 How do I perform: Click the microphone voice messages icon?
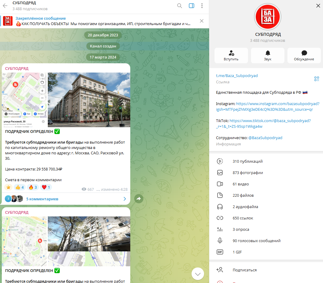click(220, 240)
